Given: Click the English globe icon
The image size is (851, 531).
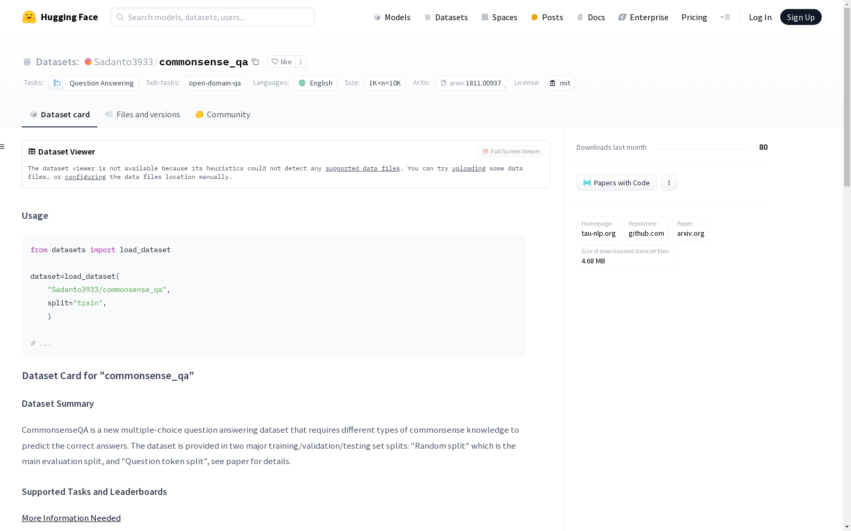Looking at the screenshot, I should pyautogui.click(x=302, y=83).
